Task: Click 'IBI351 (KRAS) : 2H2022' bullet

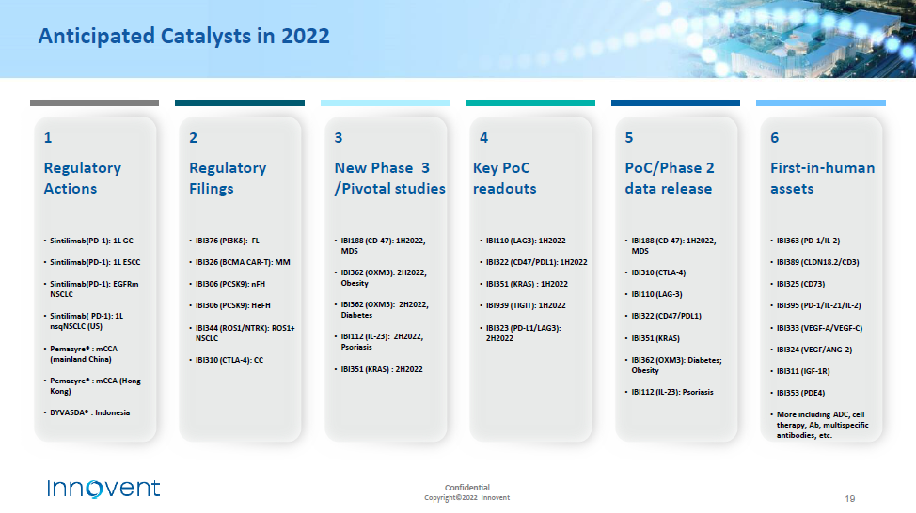Action: pyautogui.click(x=382, y=369)
